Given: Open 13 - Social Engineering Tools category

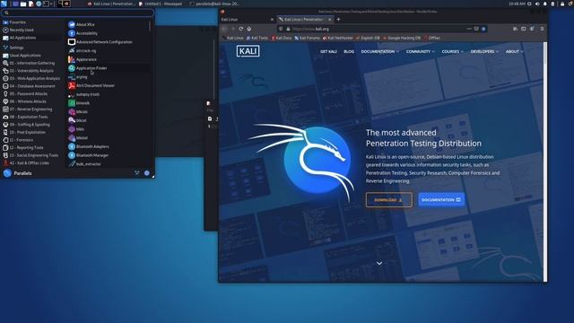Looking at the screenshot, I should [30, 155].
